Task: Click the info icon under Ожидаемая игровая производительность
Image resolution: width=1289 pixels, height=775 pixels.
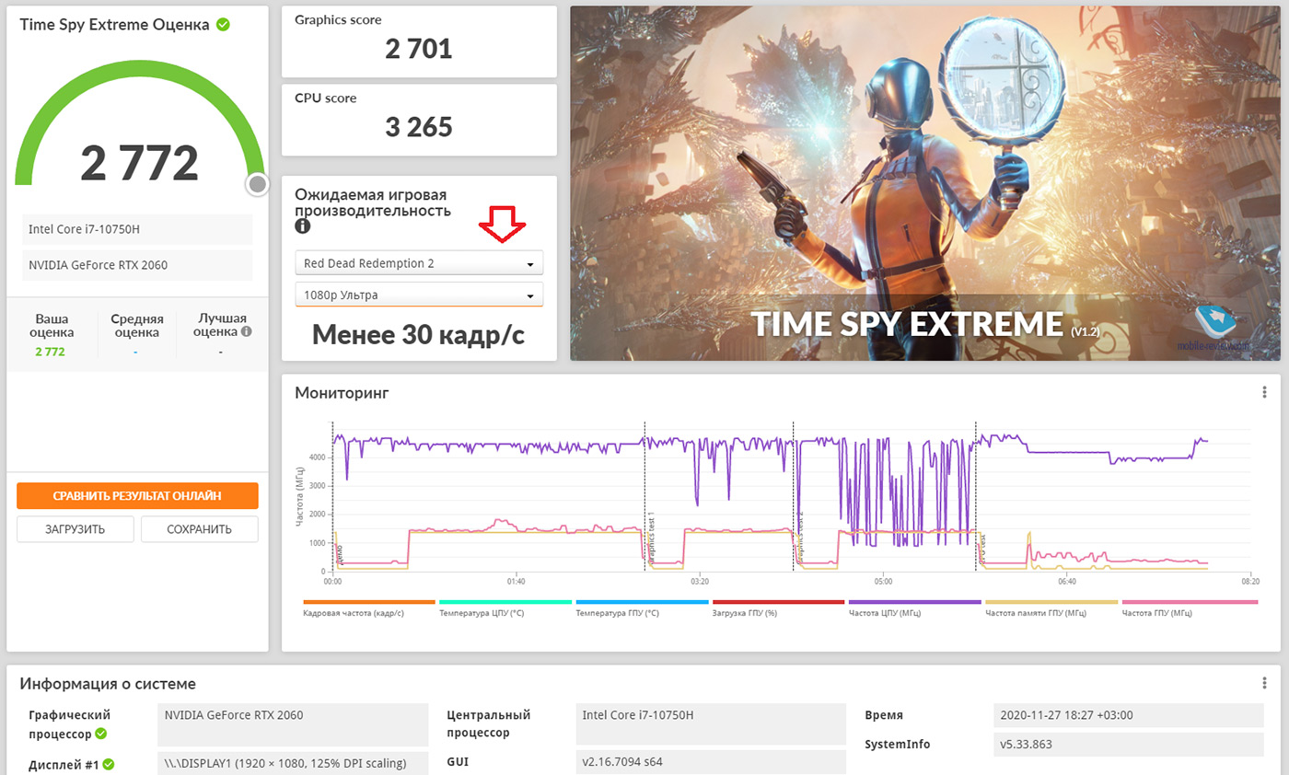Action: 303,226
